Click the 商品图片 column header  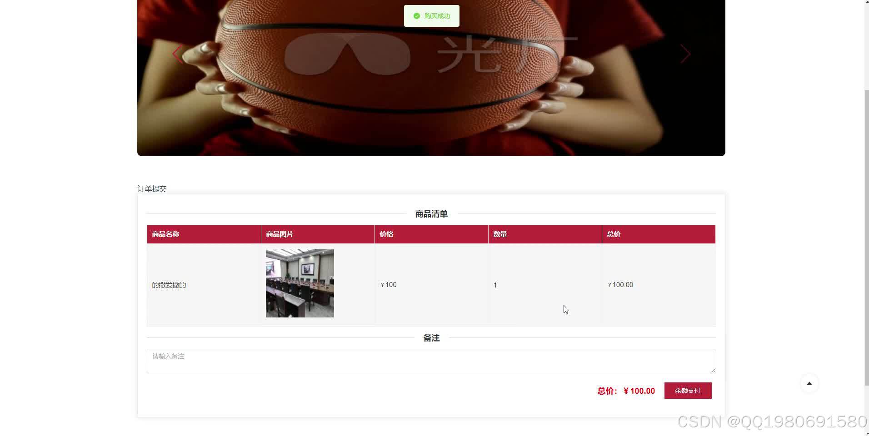pos(318,234)
